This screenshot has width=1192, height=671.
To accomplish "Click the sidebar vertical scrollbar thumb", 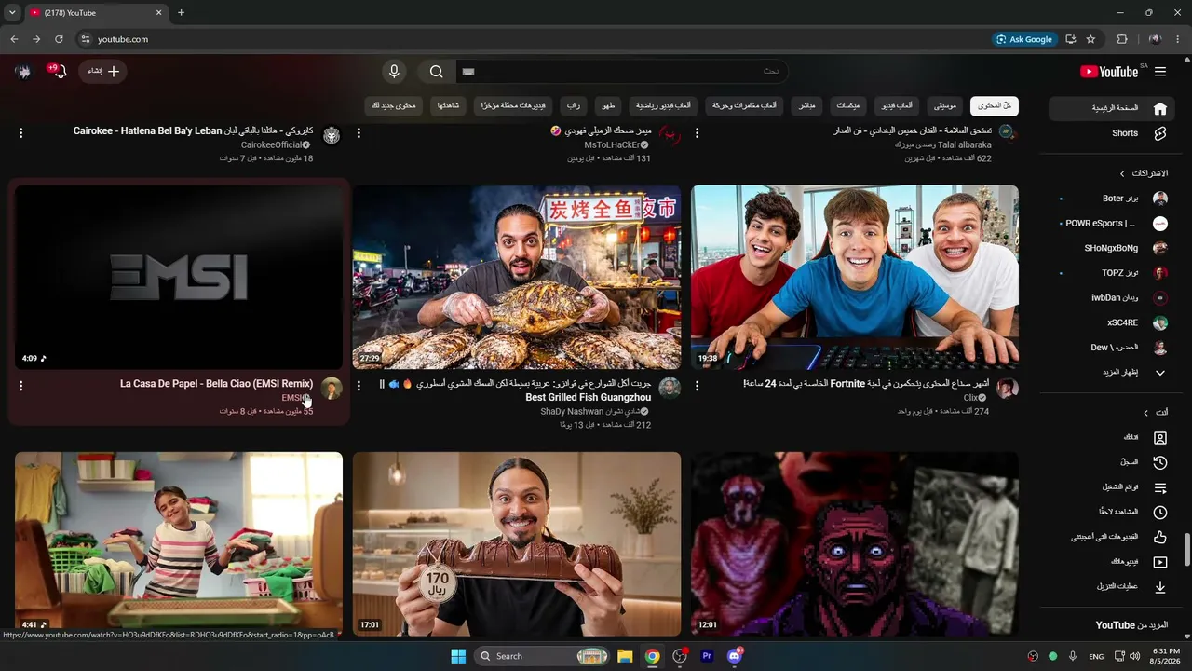I will tap(1186, 549).
